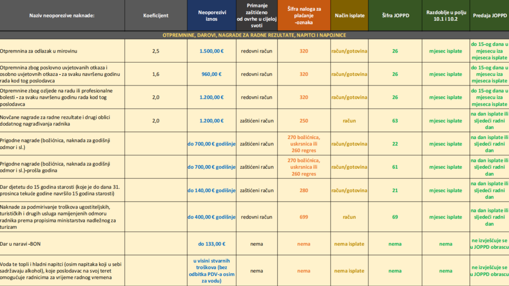Screen dimensions: 509x286
Task: Select the green 'Šifra JOPPD' header
Action: tap(395, 16)
